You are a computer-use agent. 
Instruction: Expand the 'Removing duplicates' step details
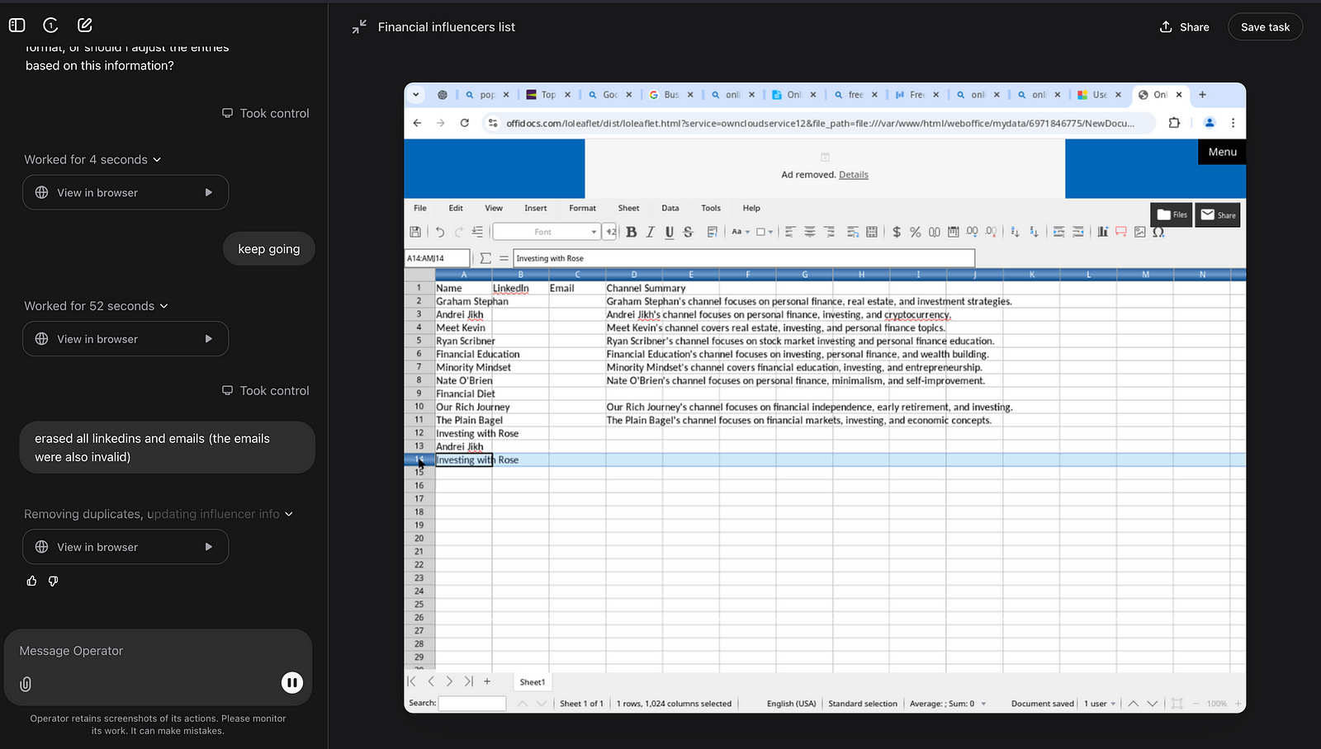coord(159,515)
